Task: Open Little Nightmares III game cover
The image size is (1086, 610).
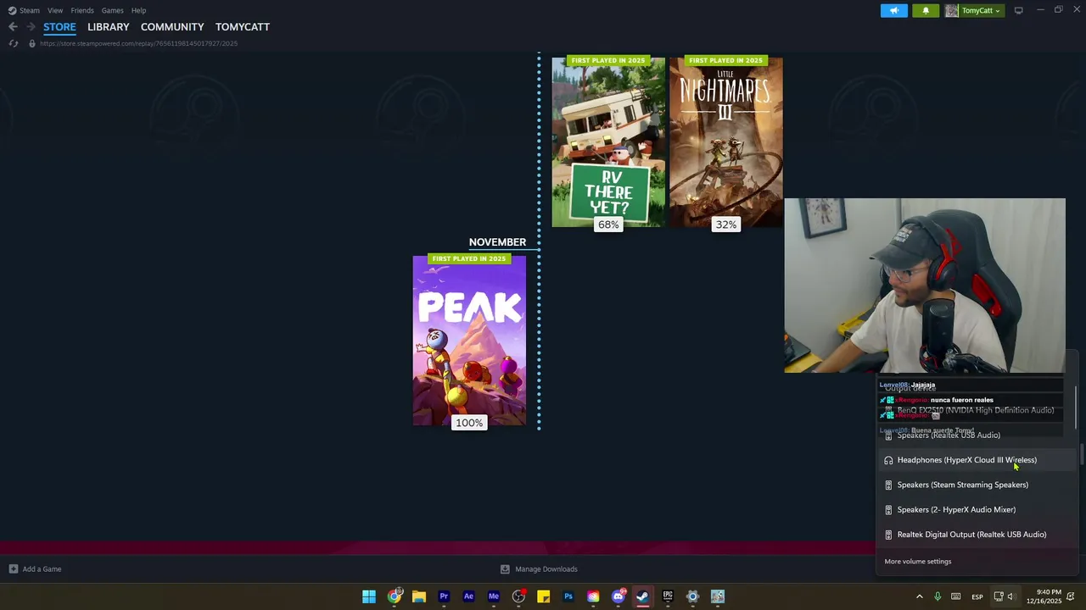Action: [x=725, y=141]
